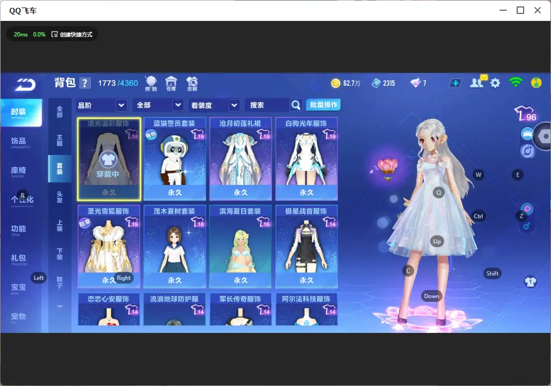The width and height of the screenshot is (551, 386).
Task: Click the gold coin currency icon
Action: (336, 83)
